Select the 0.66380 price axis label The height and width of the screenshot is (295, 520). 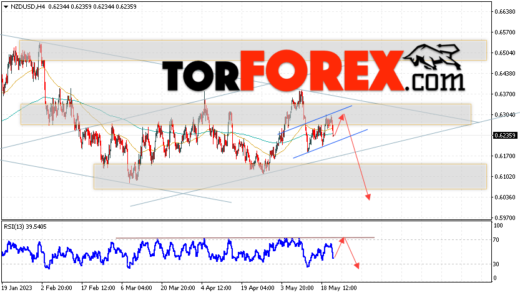(505, 12)
